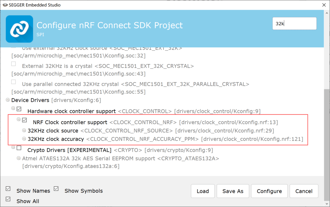The height and width of the screenshot is (207, 330).
Task: Collapse the Device Drivers tree node
Action: (x=8, y=100)
